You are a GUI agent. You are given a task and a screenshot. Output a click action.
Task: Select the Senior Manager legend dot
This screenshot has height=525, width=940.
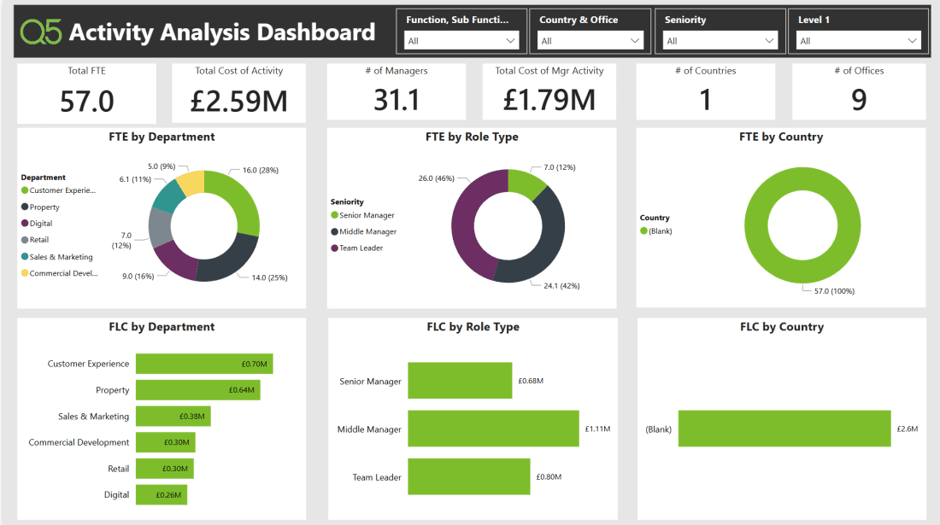point(334,215)
